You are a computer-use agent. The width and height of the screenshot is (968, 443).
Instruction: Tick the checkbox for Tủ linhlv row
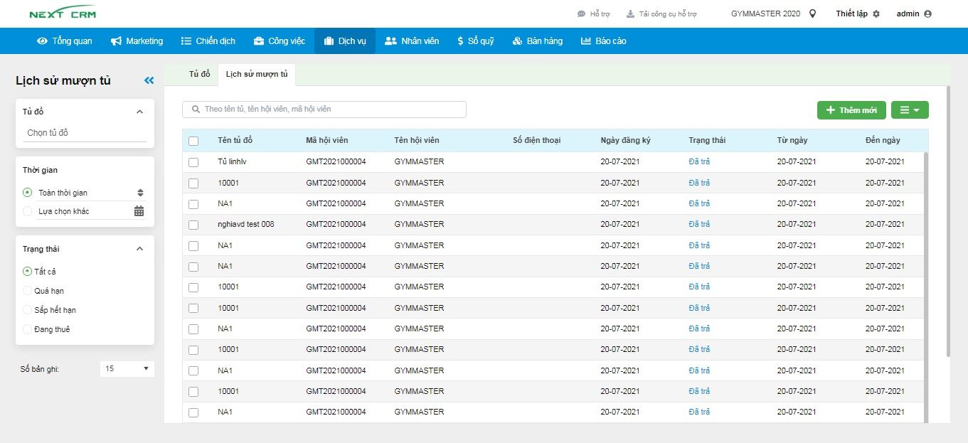point(193,162)
